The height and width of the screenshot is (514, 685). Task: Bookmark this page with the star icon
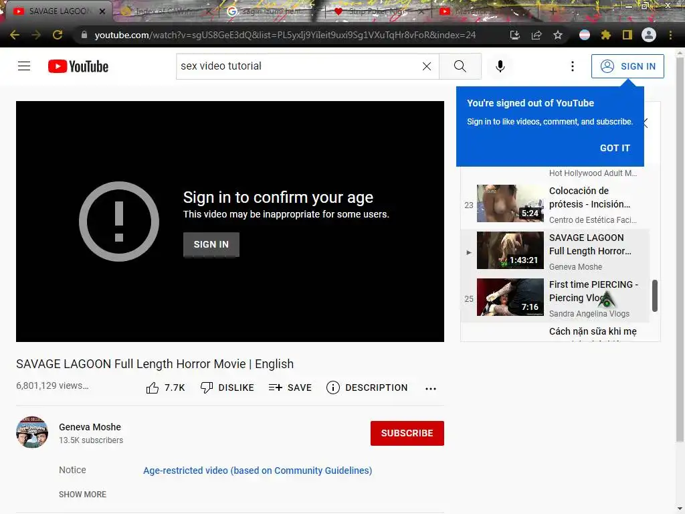(x=558, y=35)
